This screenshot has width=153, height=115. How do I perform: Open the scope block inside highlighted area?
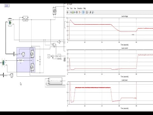point(23,54)
